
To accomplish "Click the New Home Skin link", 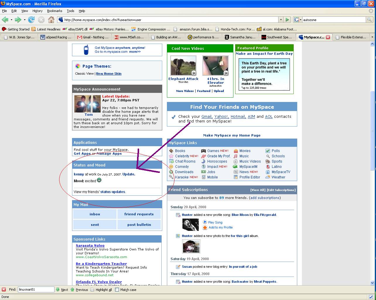I will [109, 74].
